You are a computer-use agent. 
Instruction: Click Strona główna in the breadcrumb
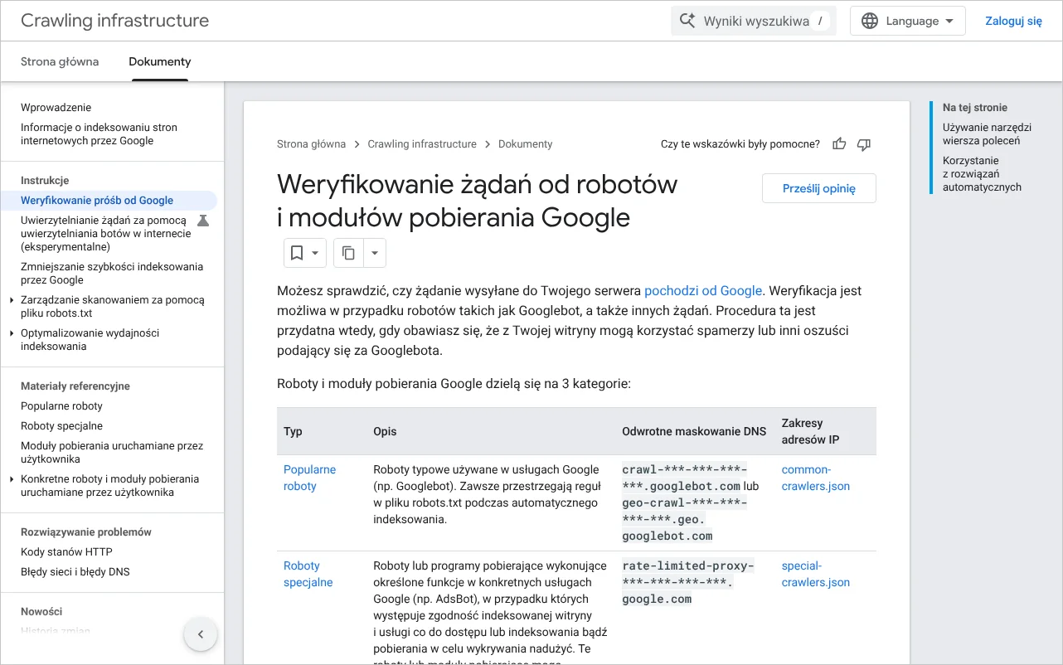pyautogui.click(x=311, y=144)
